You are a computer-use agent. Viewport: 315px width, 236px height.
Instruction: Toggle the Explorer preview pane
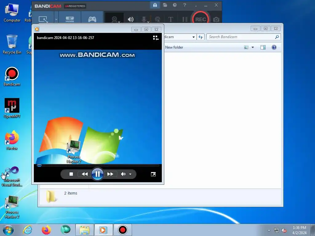(x=263, y=47)
